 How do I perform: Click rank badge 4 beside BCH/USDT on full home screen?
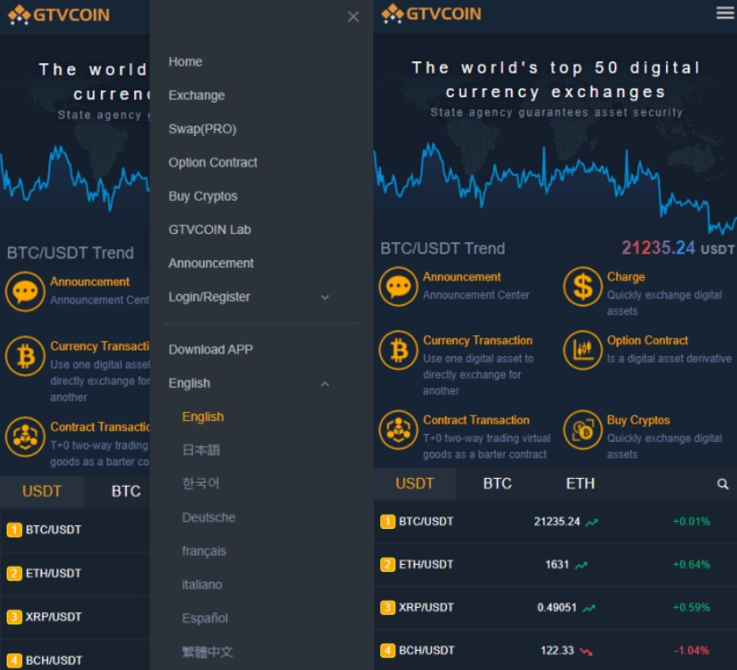click(387, 651)
